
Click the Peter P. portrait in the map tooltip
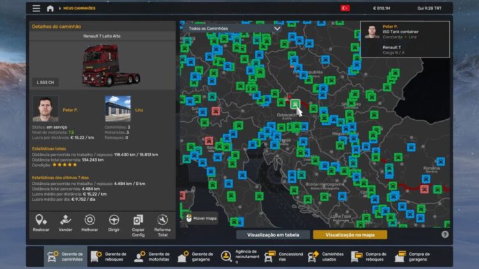tap(372, 31)
